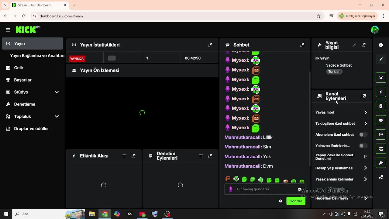
Task: Toggle channel actions panel in right rail
Action: coord(381,149)
